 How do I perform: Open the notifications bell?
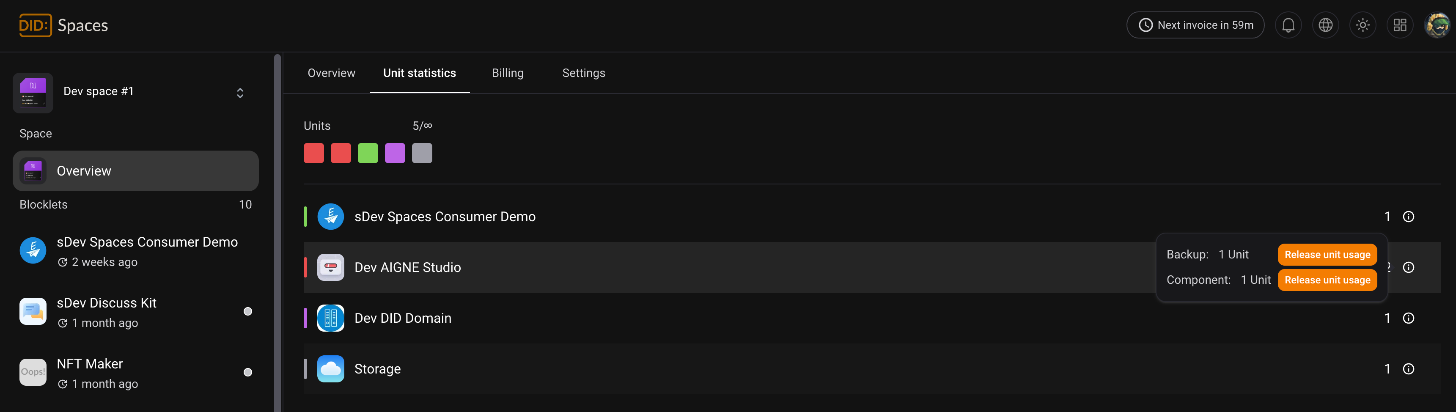tap(1288, 25)
